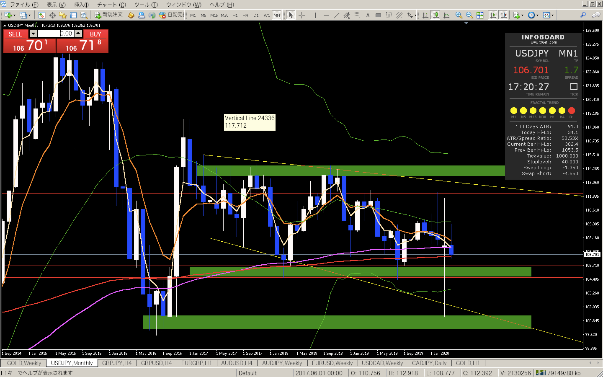
Task: Click the zoom out magnifier icon
Action: pos(469,15)
